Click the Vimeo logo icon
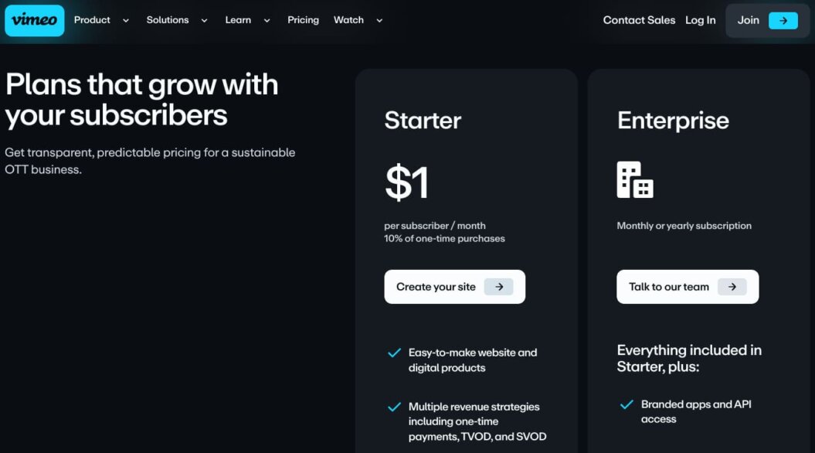Screen dimensions: 815x453 (x=34, y=20)
